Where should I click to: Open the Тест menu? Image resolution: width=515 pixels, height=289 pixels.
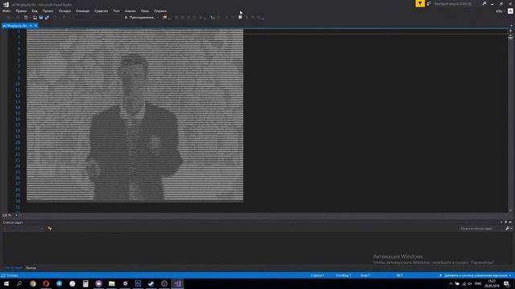[x=116, y=10]
